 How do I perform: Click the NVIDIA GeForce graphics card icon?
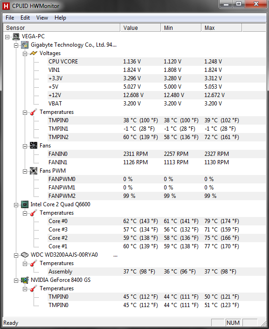25,280
